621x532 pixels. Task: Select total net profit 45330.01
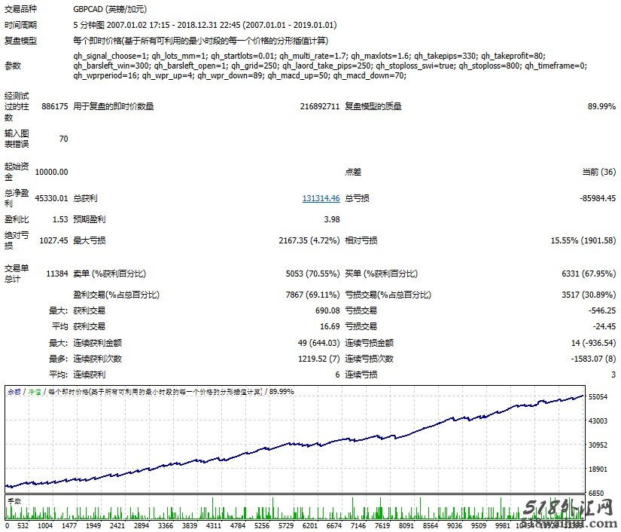51,198
